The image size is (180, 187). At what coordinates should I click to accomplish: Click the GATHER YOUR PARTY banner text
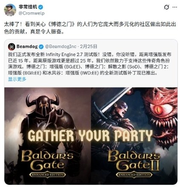[x=90, y=136]
